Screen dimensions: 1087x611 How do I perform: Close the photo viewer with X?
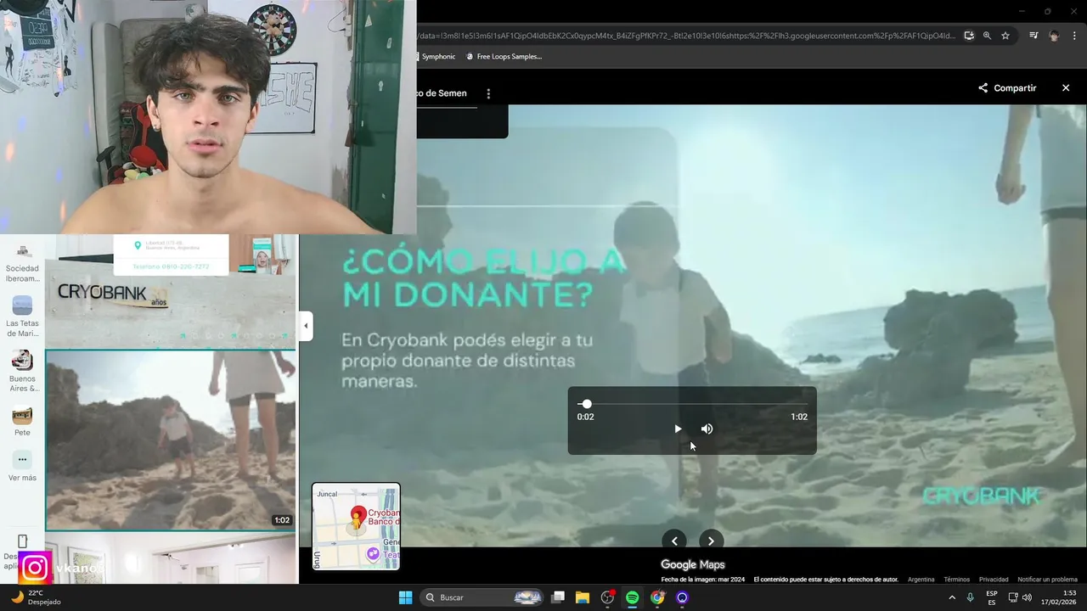[x=1066, y=88]
